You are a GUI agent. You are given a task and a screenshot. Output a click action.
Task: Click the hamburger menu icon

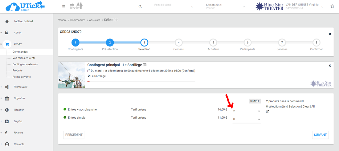pos(64,6)
